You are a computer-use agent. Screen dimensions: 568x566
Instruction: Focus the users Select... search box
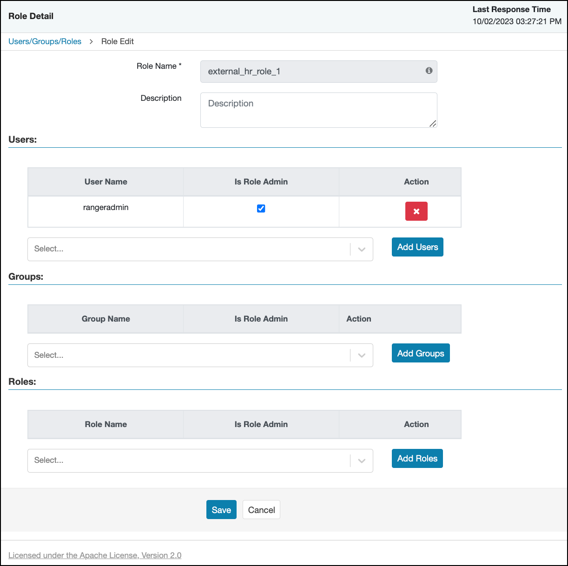click(x=188, y=250)
